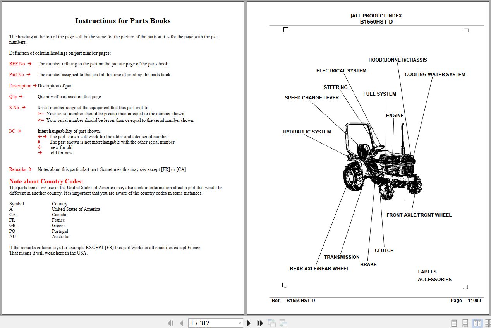Click the Instructions for Parts Books heading
This screenshot has height=328, width=491.
point(123,21)
